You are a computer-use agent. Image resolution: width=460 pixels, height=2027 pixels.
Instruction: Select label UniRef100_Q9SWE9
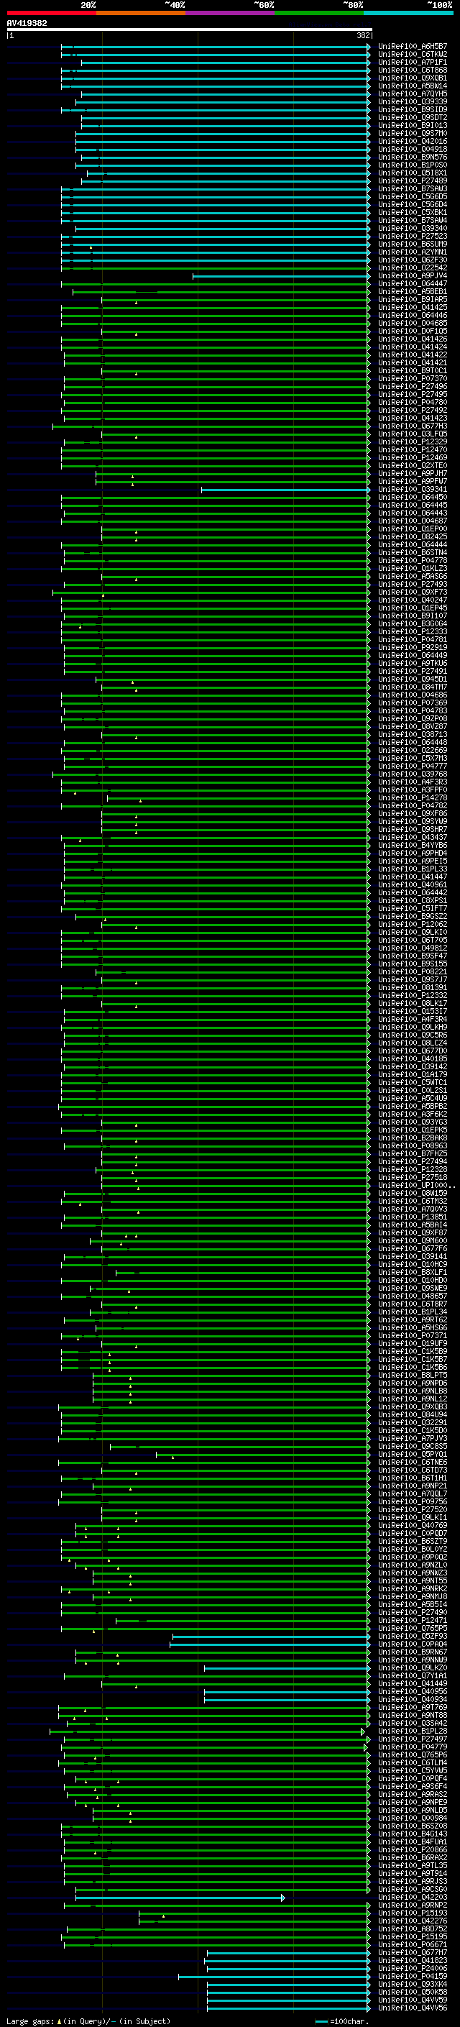(x=412, y=1288)
